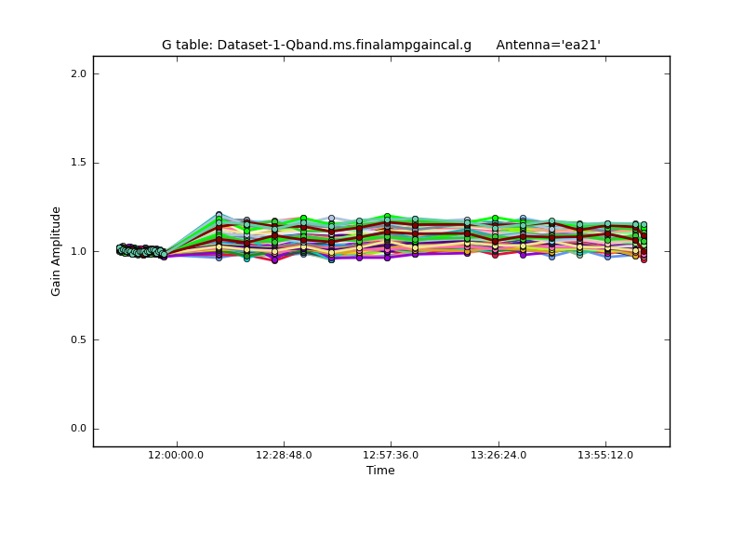
Task: Click the 13:26:24.0 time tick label
Action: tap(498, 455)
